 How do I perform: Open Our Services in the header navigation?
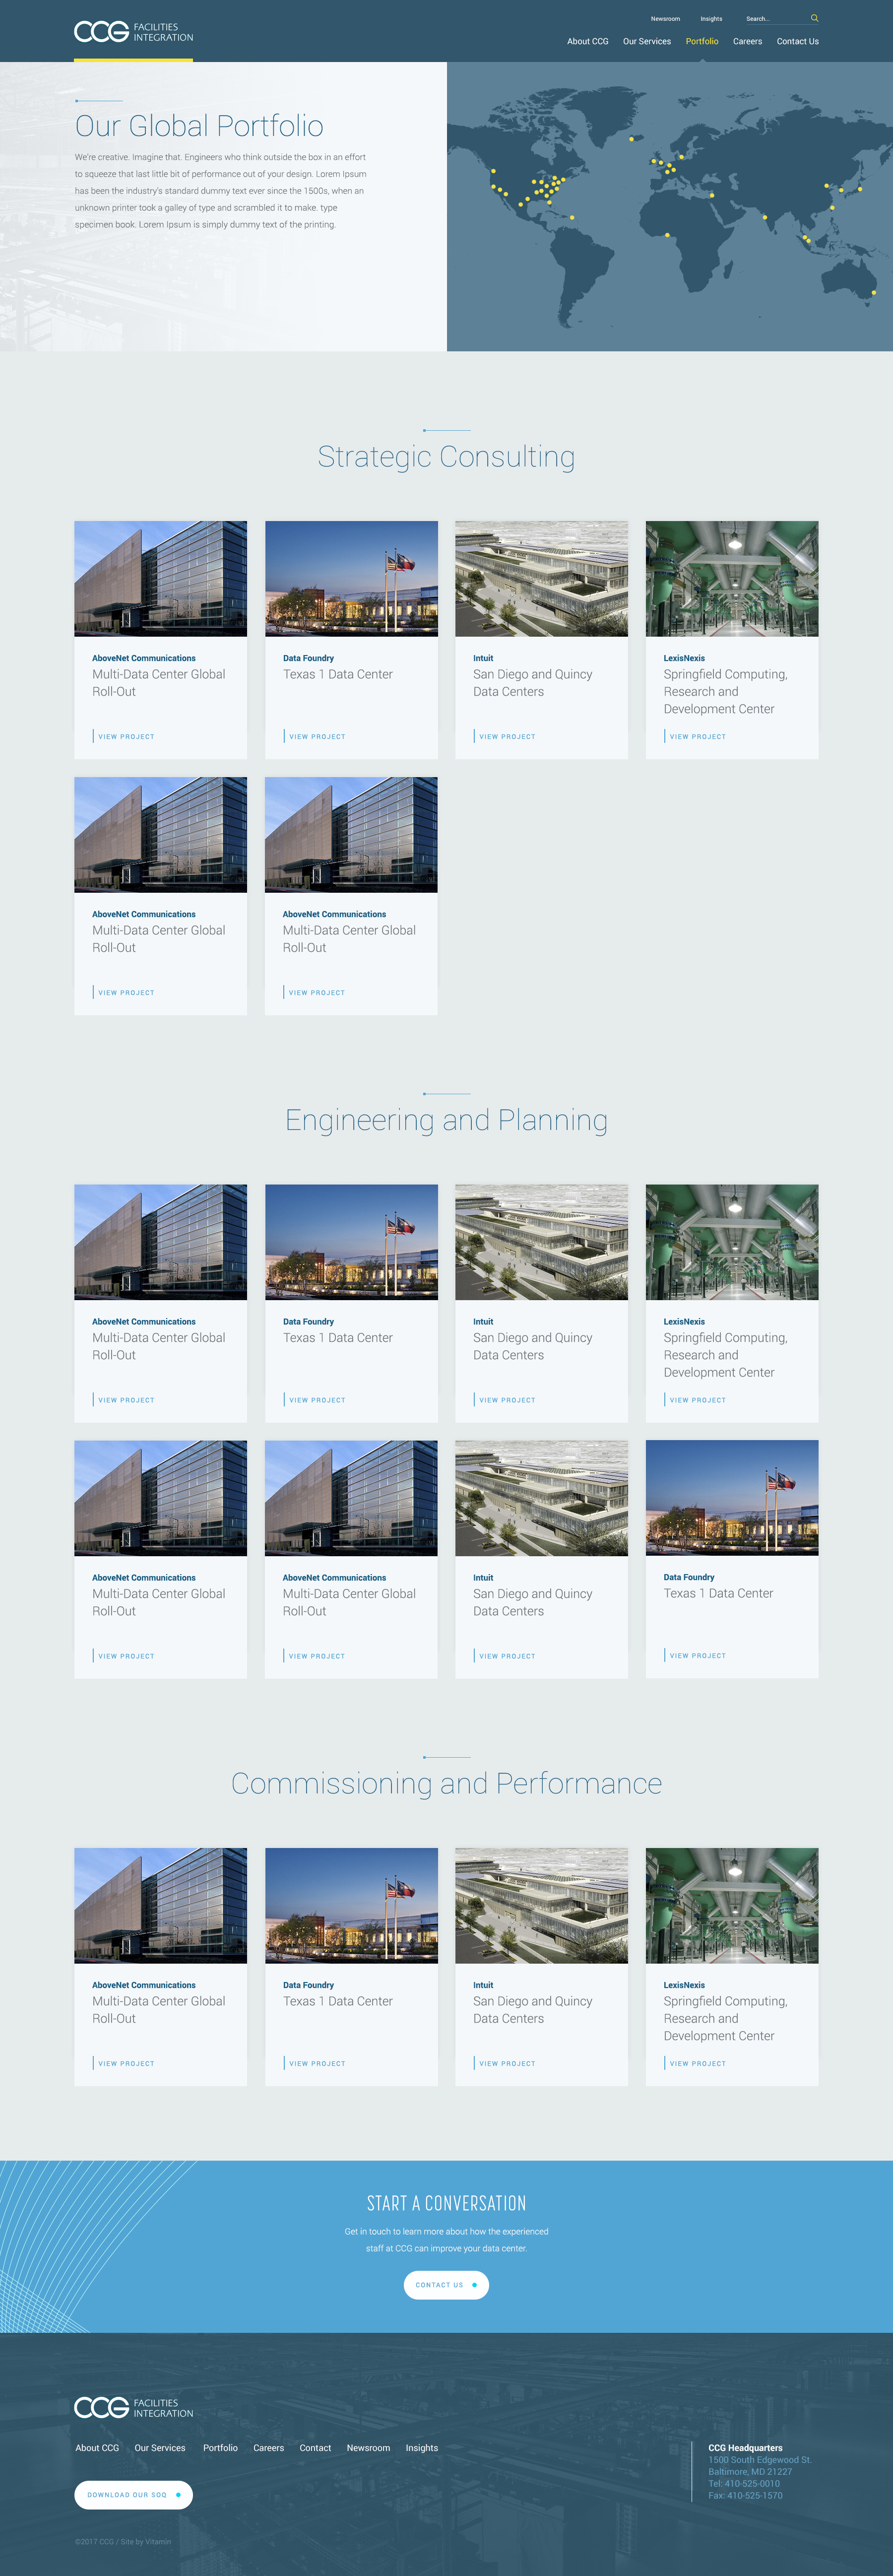646,42
